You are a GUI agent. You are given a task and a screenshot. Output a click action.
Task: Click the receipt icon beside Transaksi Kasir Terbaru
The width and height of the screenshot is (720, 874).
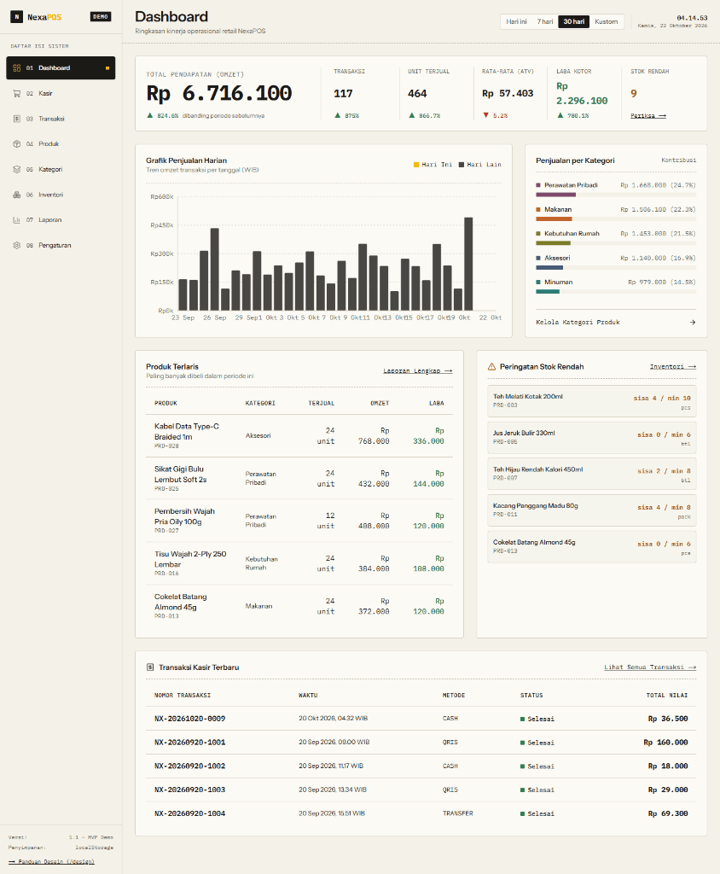150,667
